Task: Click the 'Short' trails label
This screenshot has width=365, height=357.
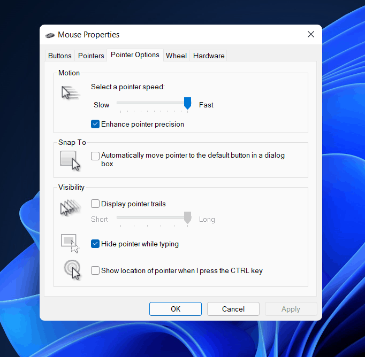Action: point(100,219)
